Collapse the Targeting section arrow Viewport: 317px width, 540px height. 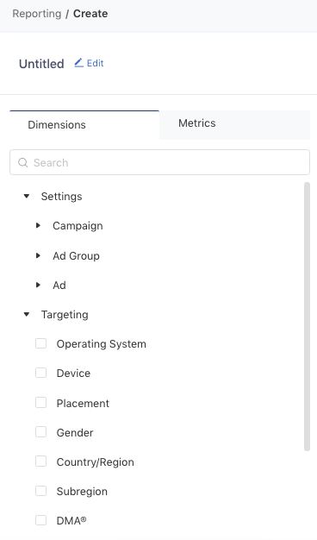27,315
